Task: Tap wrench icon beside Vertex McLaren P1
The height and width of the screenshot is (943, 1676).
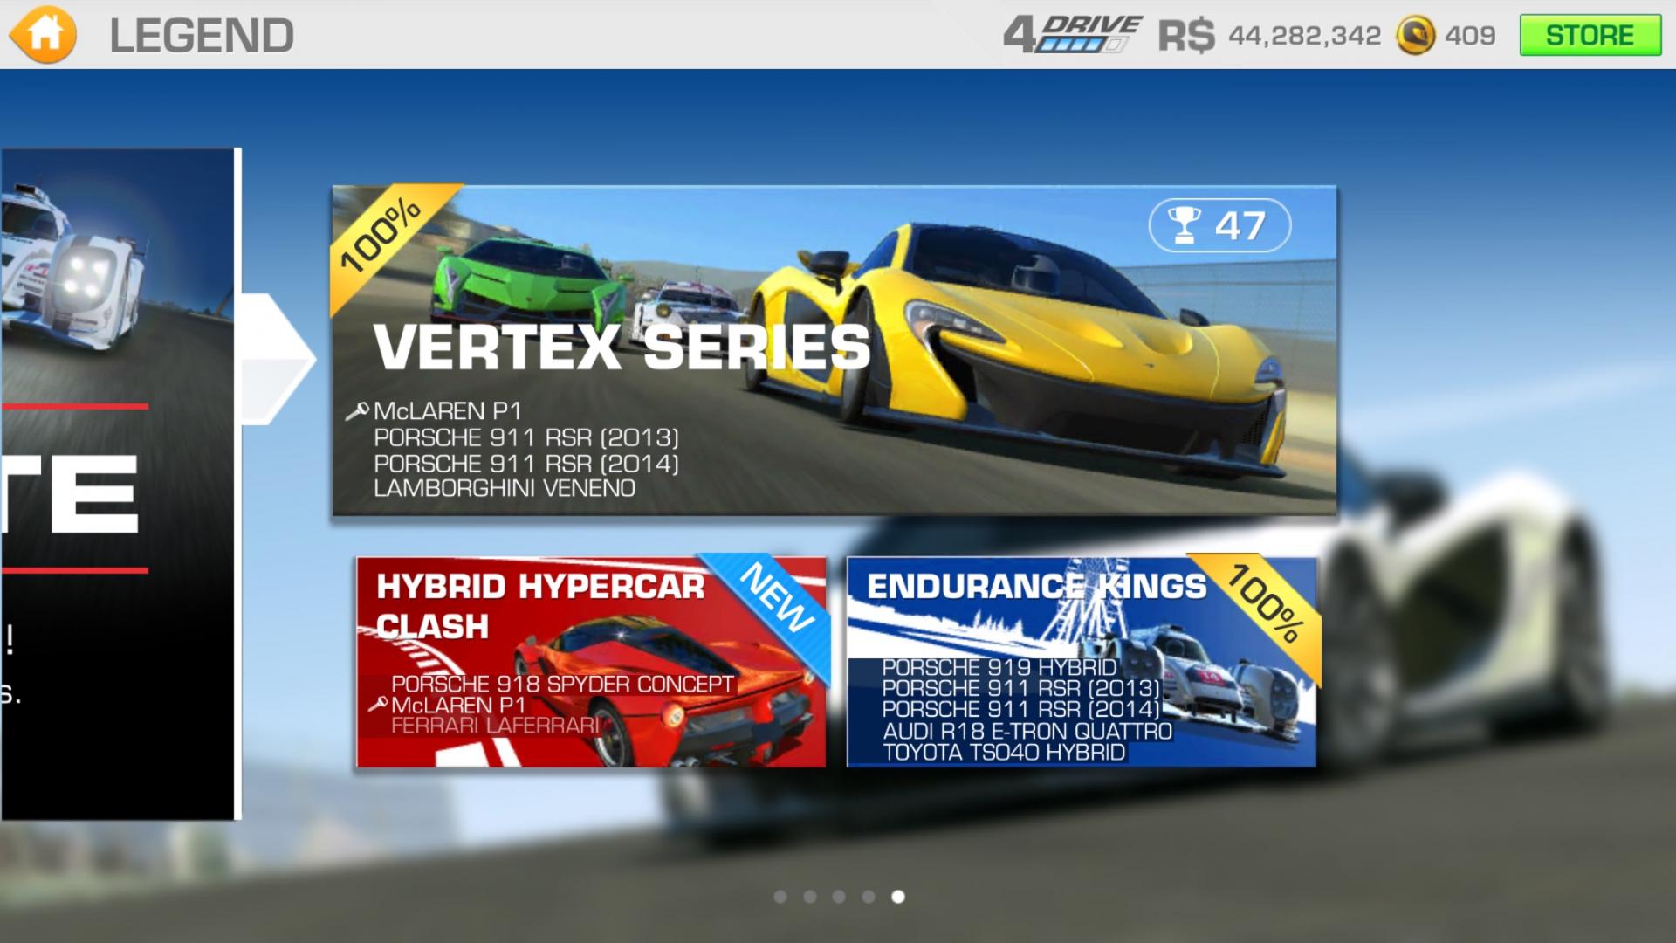Action: click(x=357, y=412)
